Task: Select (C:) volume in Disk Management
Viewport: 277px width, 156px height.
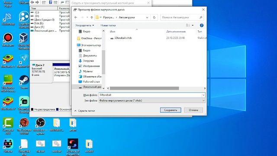Action: [35, 12]
